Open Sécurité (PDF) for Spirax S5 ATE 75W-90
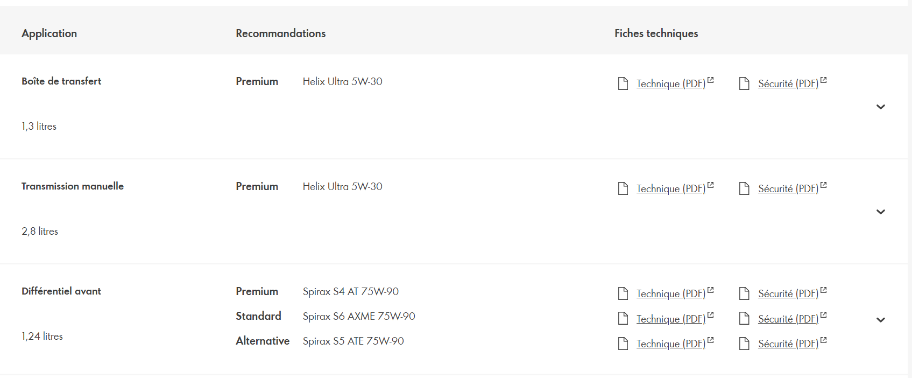Image resolution: width=912 pixels, height=378 pixels. pos(788,344)
